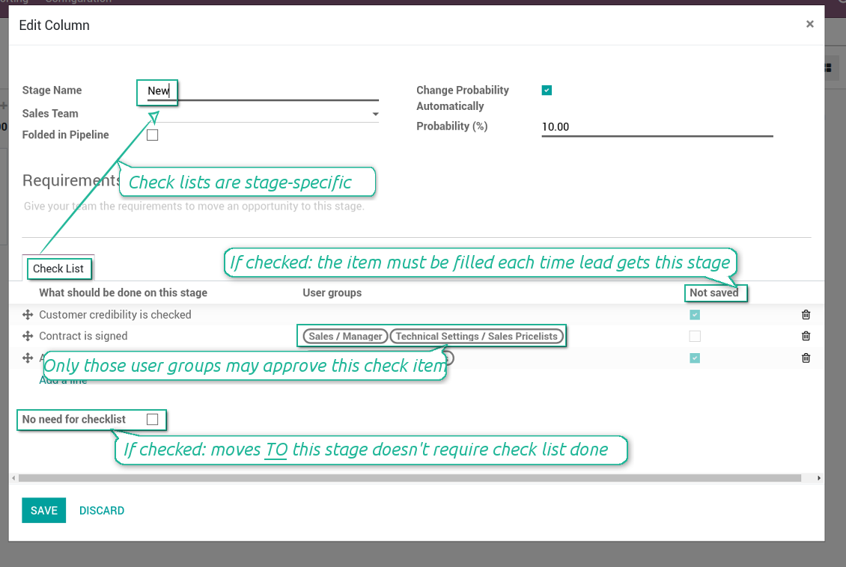
Task: Uncheck Change Probability Automatically
Action: point(547,91)
